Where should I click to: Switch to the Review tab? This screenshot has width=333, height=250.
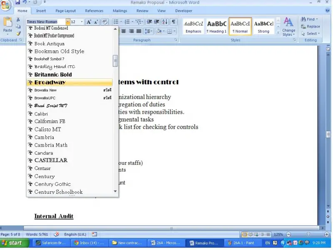point(142,11)
